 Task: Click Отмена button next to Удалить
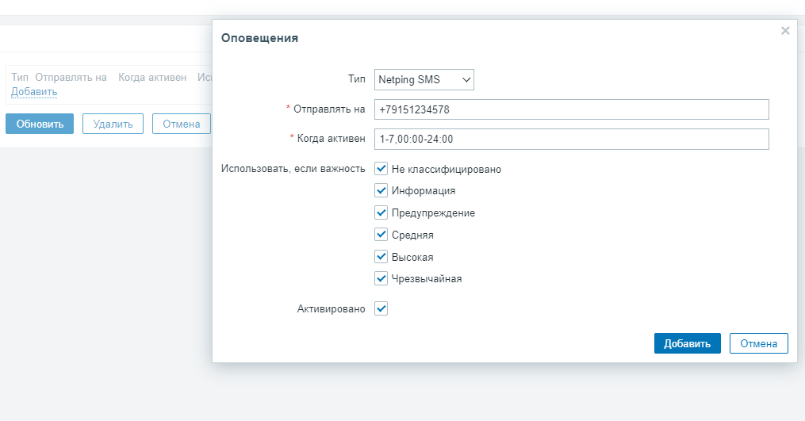point(182,124)
